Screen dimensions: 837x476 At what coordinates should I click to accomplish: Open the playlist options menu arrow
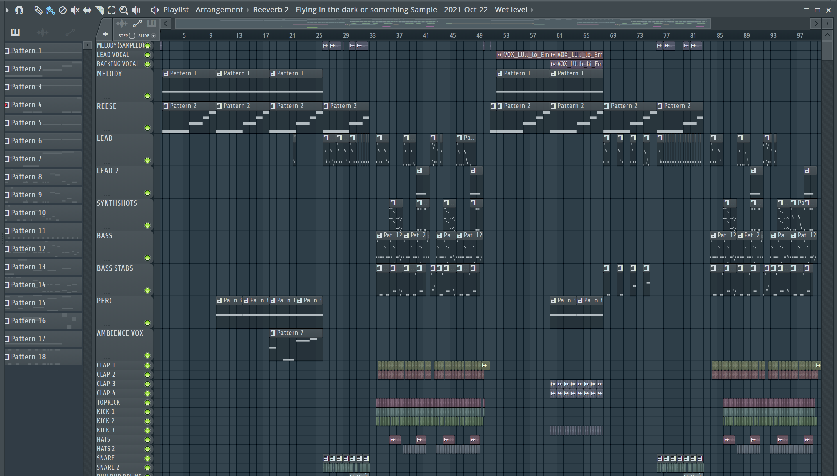pos(7,10)
